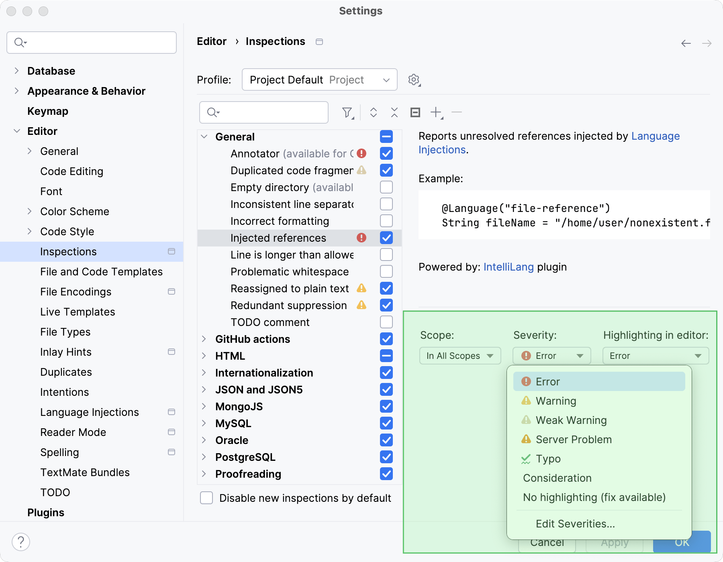The height and width of the screenshot is (562, 723).
Task: Choose Edit Severities... menu option
Action: coord(575,524)
